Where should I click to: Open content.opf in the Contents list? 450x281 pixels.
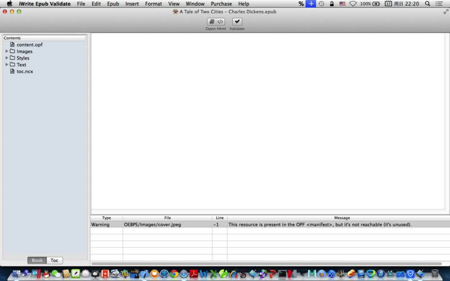(30, 45)
